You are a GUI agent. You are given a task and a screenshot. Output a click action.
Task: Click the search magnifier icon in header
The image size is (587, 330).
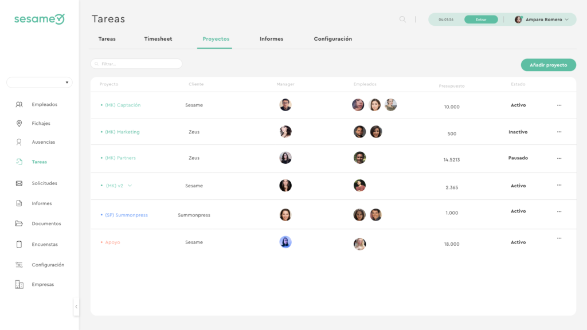(402, 19)
